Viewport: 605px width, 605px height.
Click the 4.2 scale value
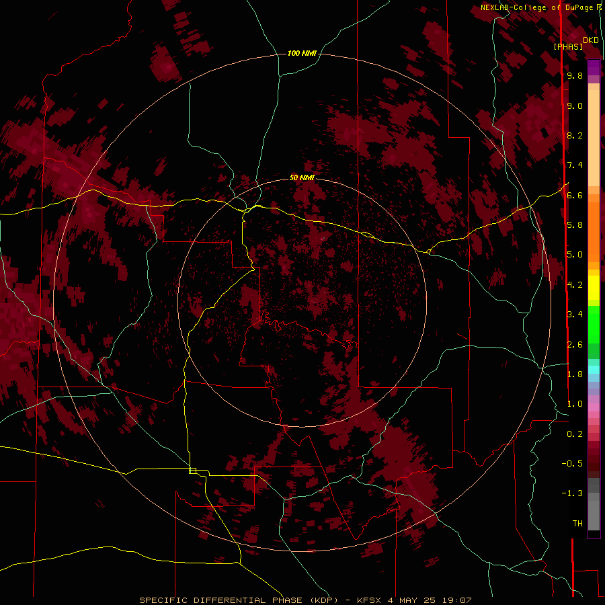coord(575,285)
